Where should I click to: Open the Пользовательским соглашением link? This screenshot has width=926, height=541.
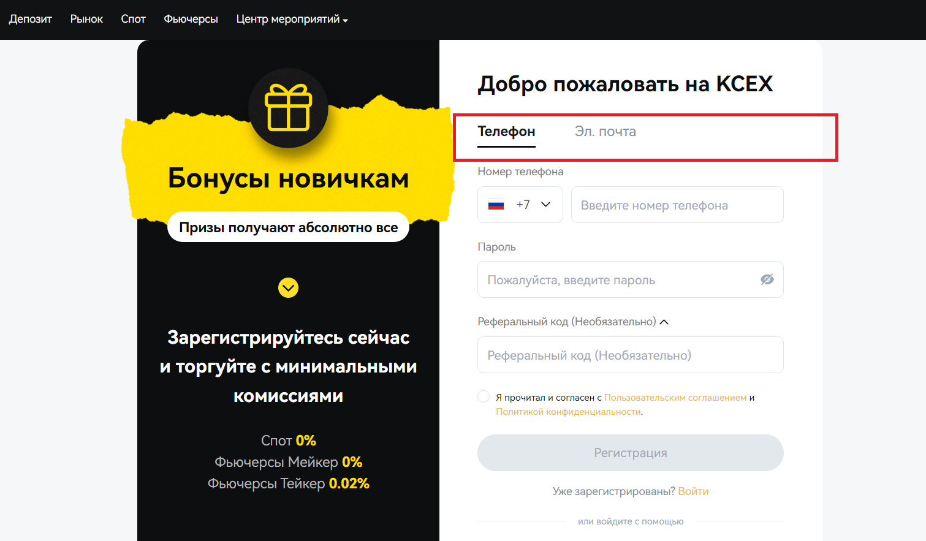coord(675,398)
